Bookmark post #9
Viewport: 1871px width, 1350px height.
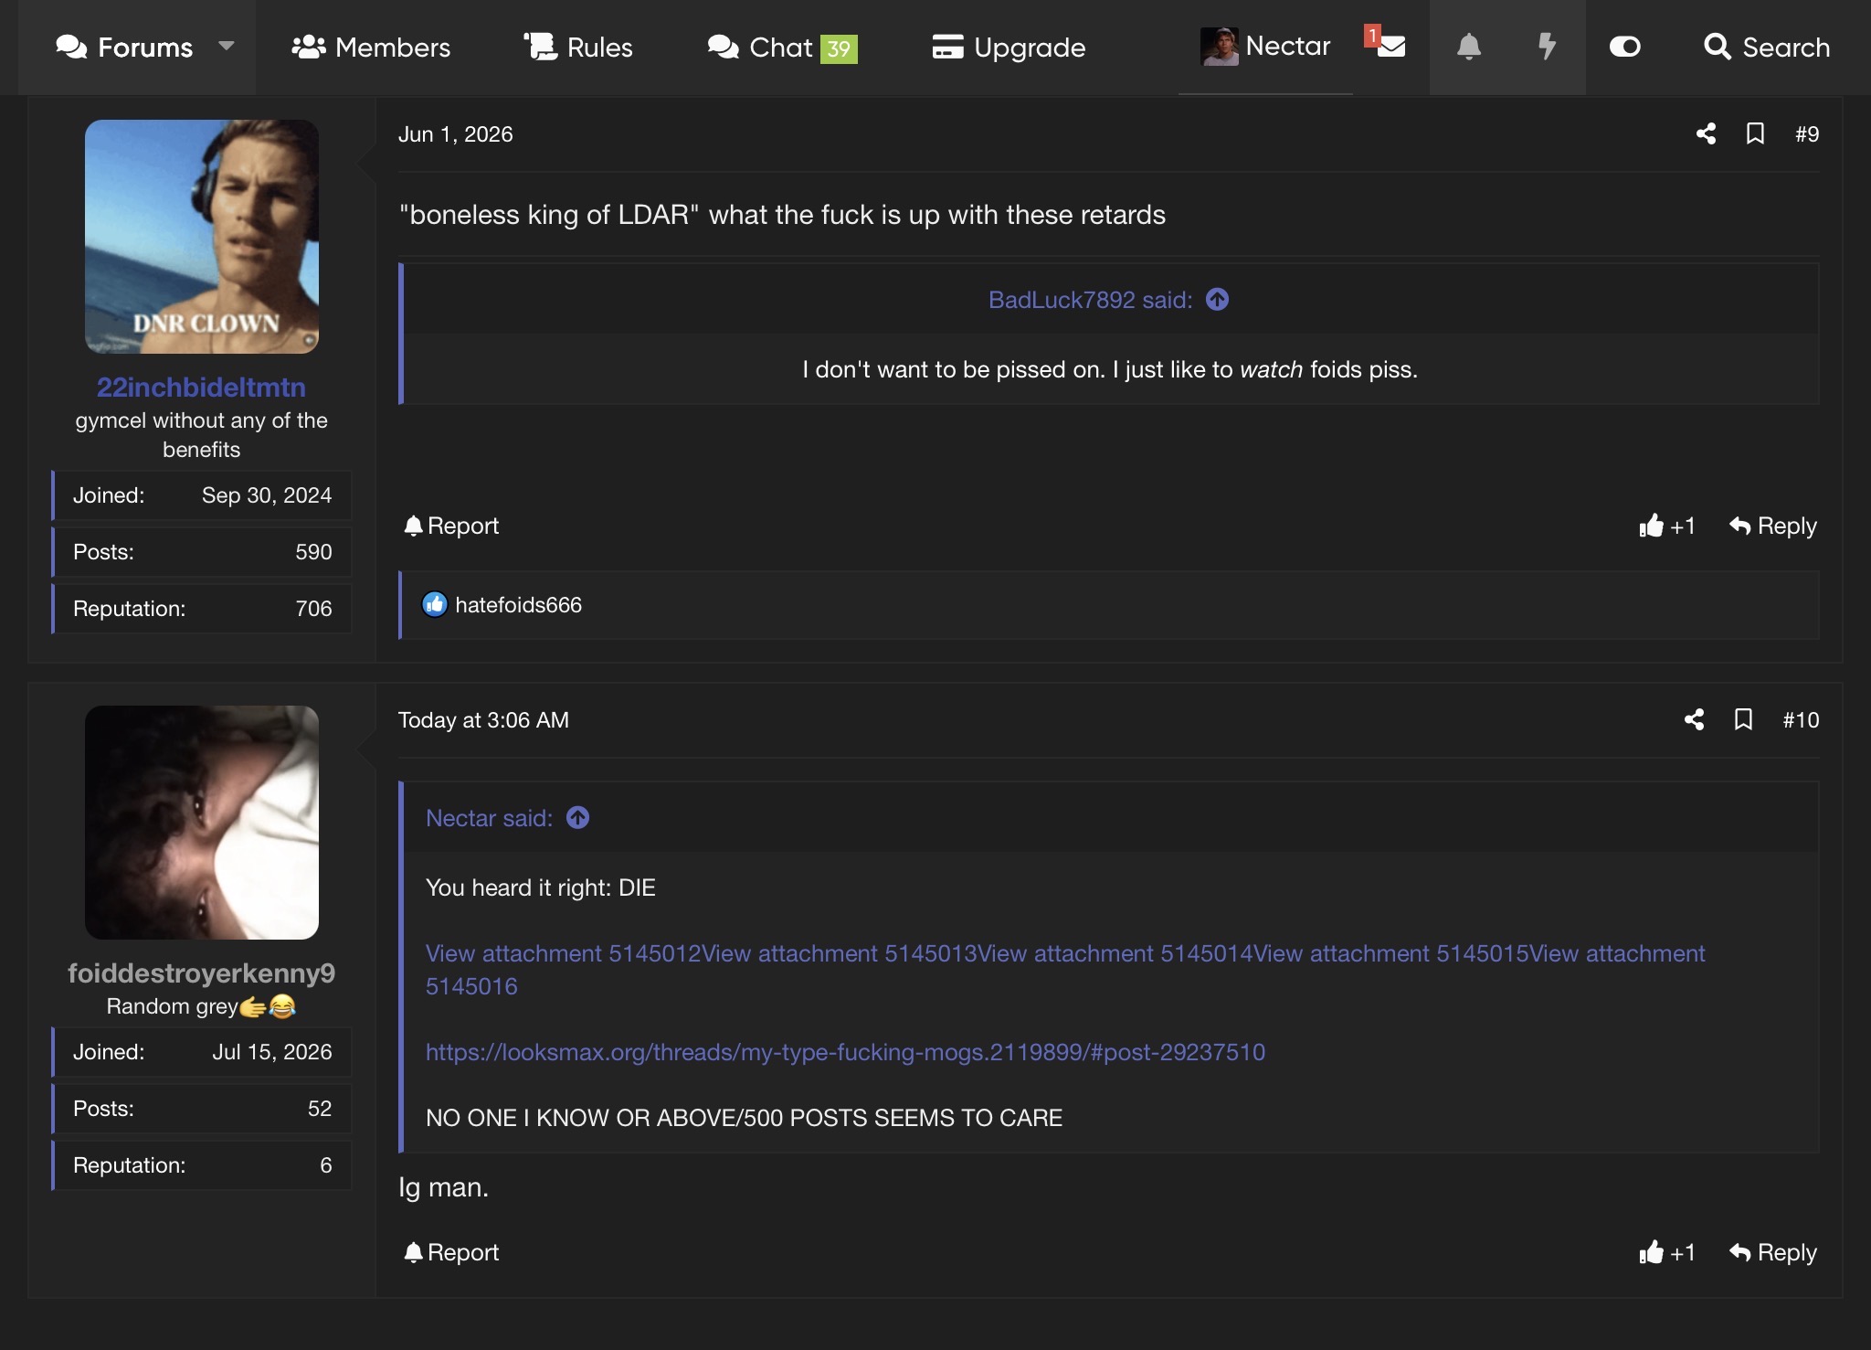tap(1755, 134)
